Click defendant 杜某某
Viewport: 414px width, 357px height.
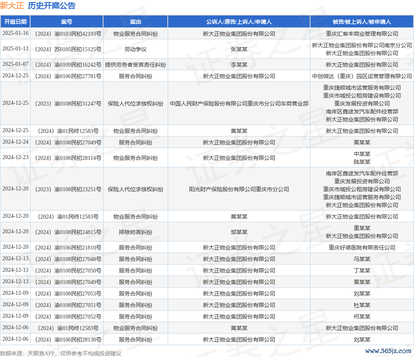tap(362, 305)
